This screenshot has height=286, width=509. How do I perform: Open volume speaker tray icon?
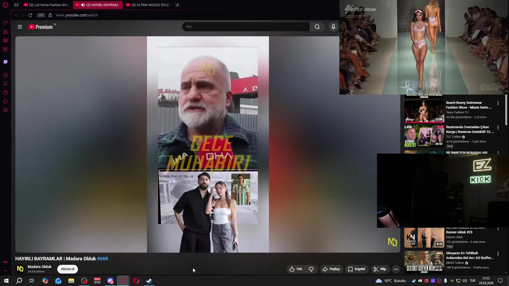(x=465, y=281)
